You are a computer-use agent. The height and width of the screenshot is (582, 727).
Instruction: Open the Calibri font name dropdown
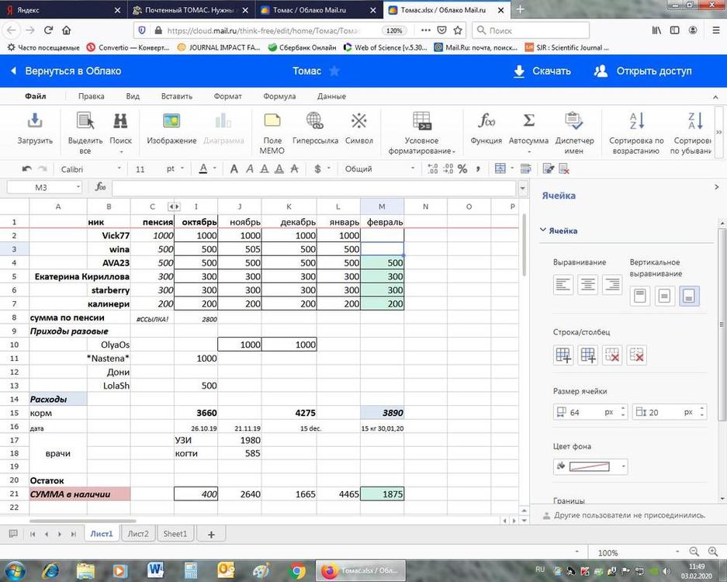point(89,169)
